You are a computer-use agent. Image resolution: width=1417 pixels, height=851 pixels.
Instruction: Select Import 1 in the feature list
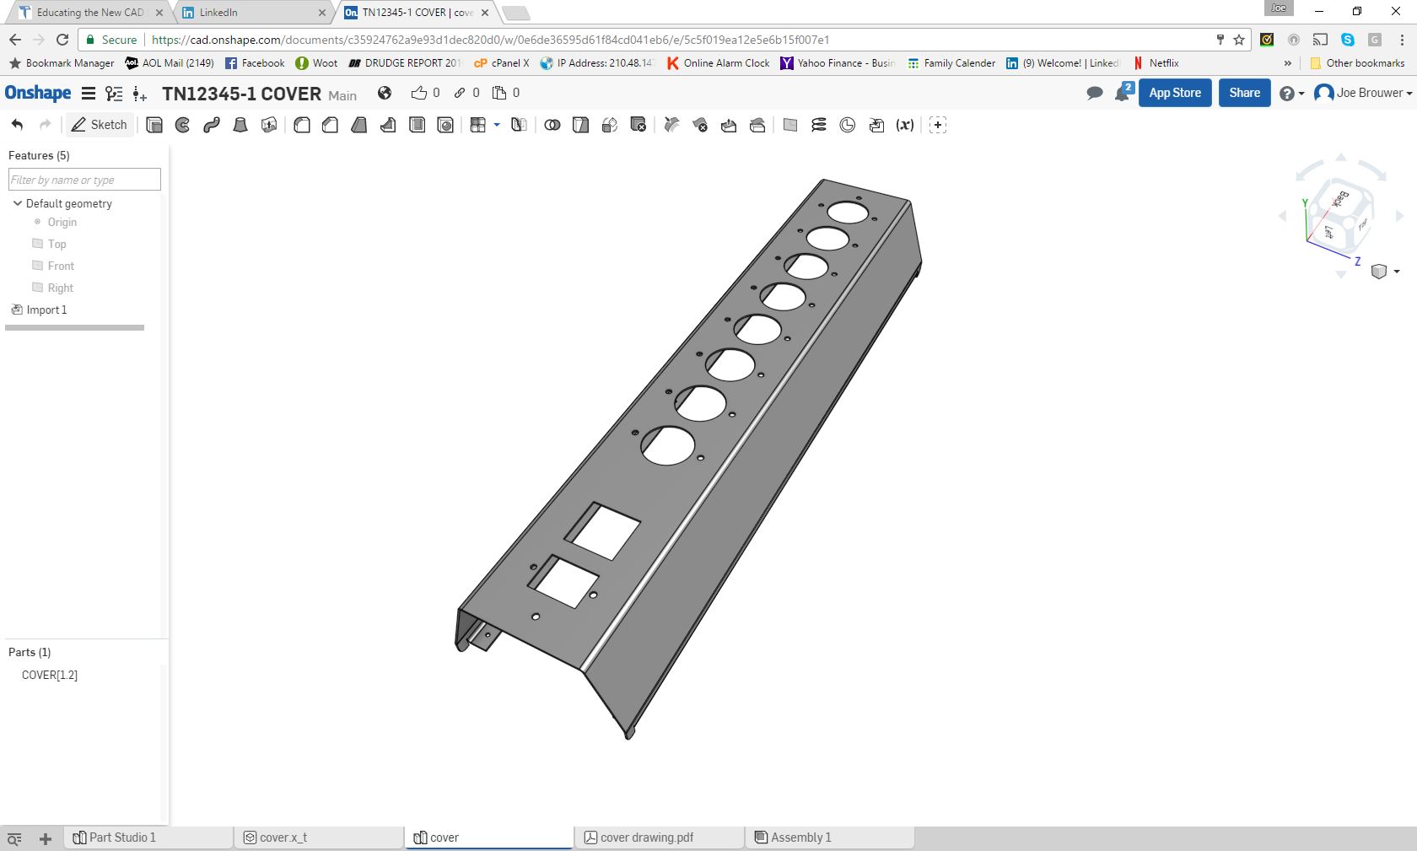(46, 310)
